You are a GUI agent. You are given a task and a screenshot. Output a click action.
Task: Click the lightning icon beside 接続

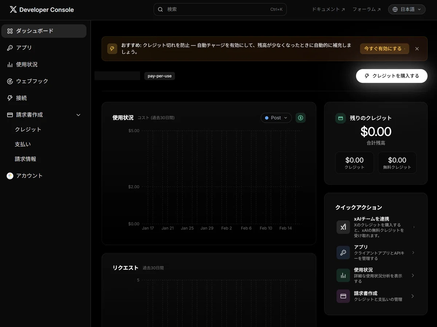[x=10, y=98]
